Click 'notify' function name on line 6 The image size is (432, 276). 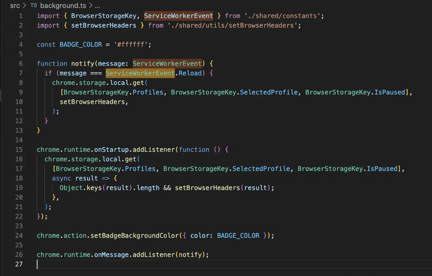click(x=83, y=64)
